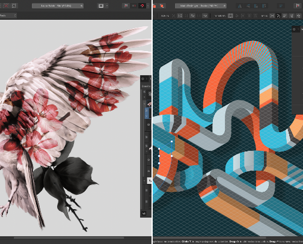Screen dimensions: 303x244
Task: Select the selected blue layer row
Action: point(148,114)
